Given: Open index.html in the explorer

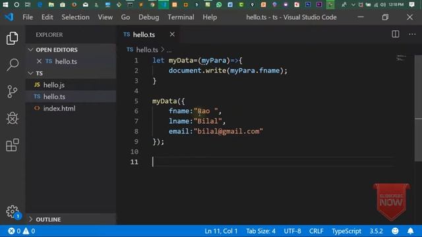Looking at the screenshot, I should [71, 108].
